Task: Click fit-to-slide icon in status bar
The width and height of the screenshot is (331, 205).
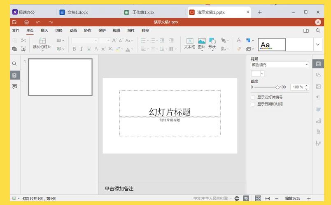Action: coord(258,198)
